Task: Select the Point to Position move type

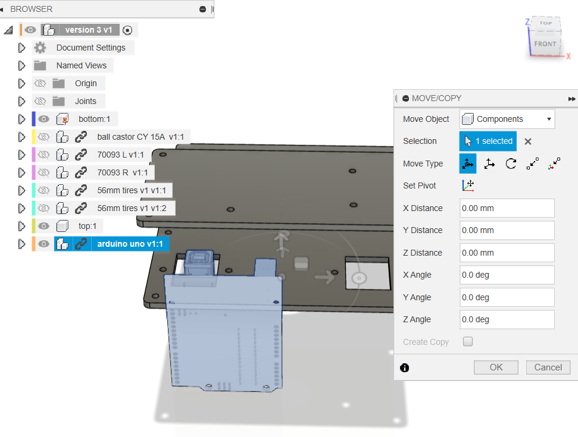Action: 554,164
